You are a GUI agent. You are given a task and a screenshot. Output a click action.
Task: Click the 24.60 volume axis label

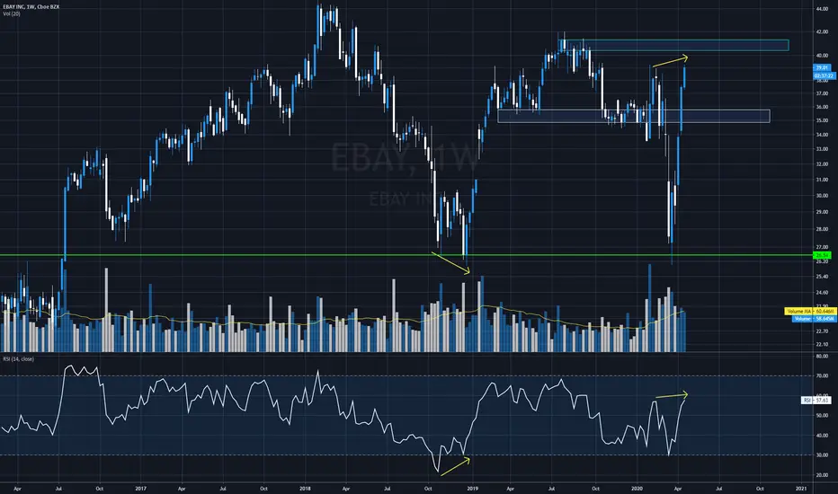(x=822, y=293)
